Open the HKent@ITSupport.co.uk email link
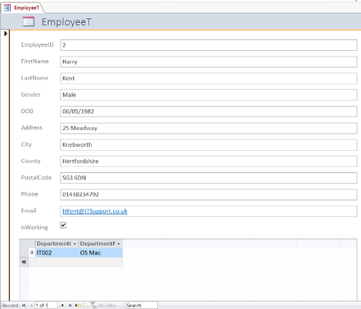This screenshot has width=361, height=309. point(95,211)
